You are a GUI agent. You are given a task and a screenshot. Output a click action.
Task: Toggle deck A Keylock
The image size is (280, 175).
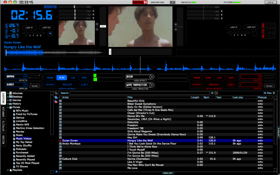[x=67, y=85]
